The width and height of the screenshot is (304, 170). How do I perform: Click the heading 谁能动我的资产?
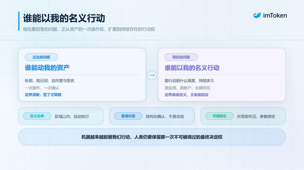point(47,68)
